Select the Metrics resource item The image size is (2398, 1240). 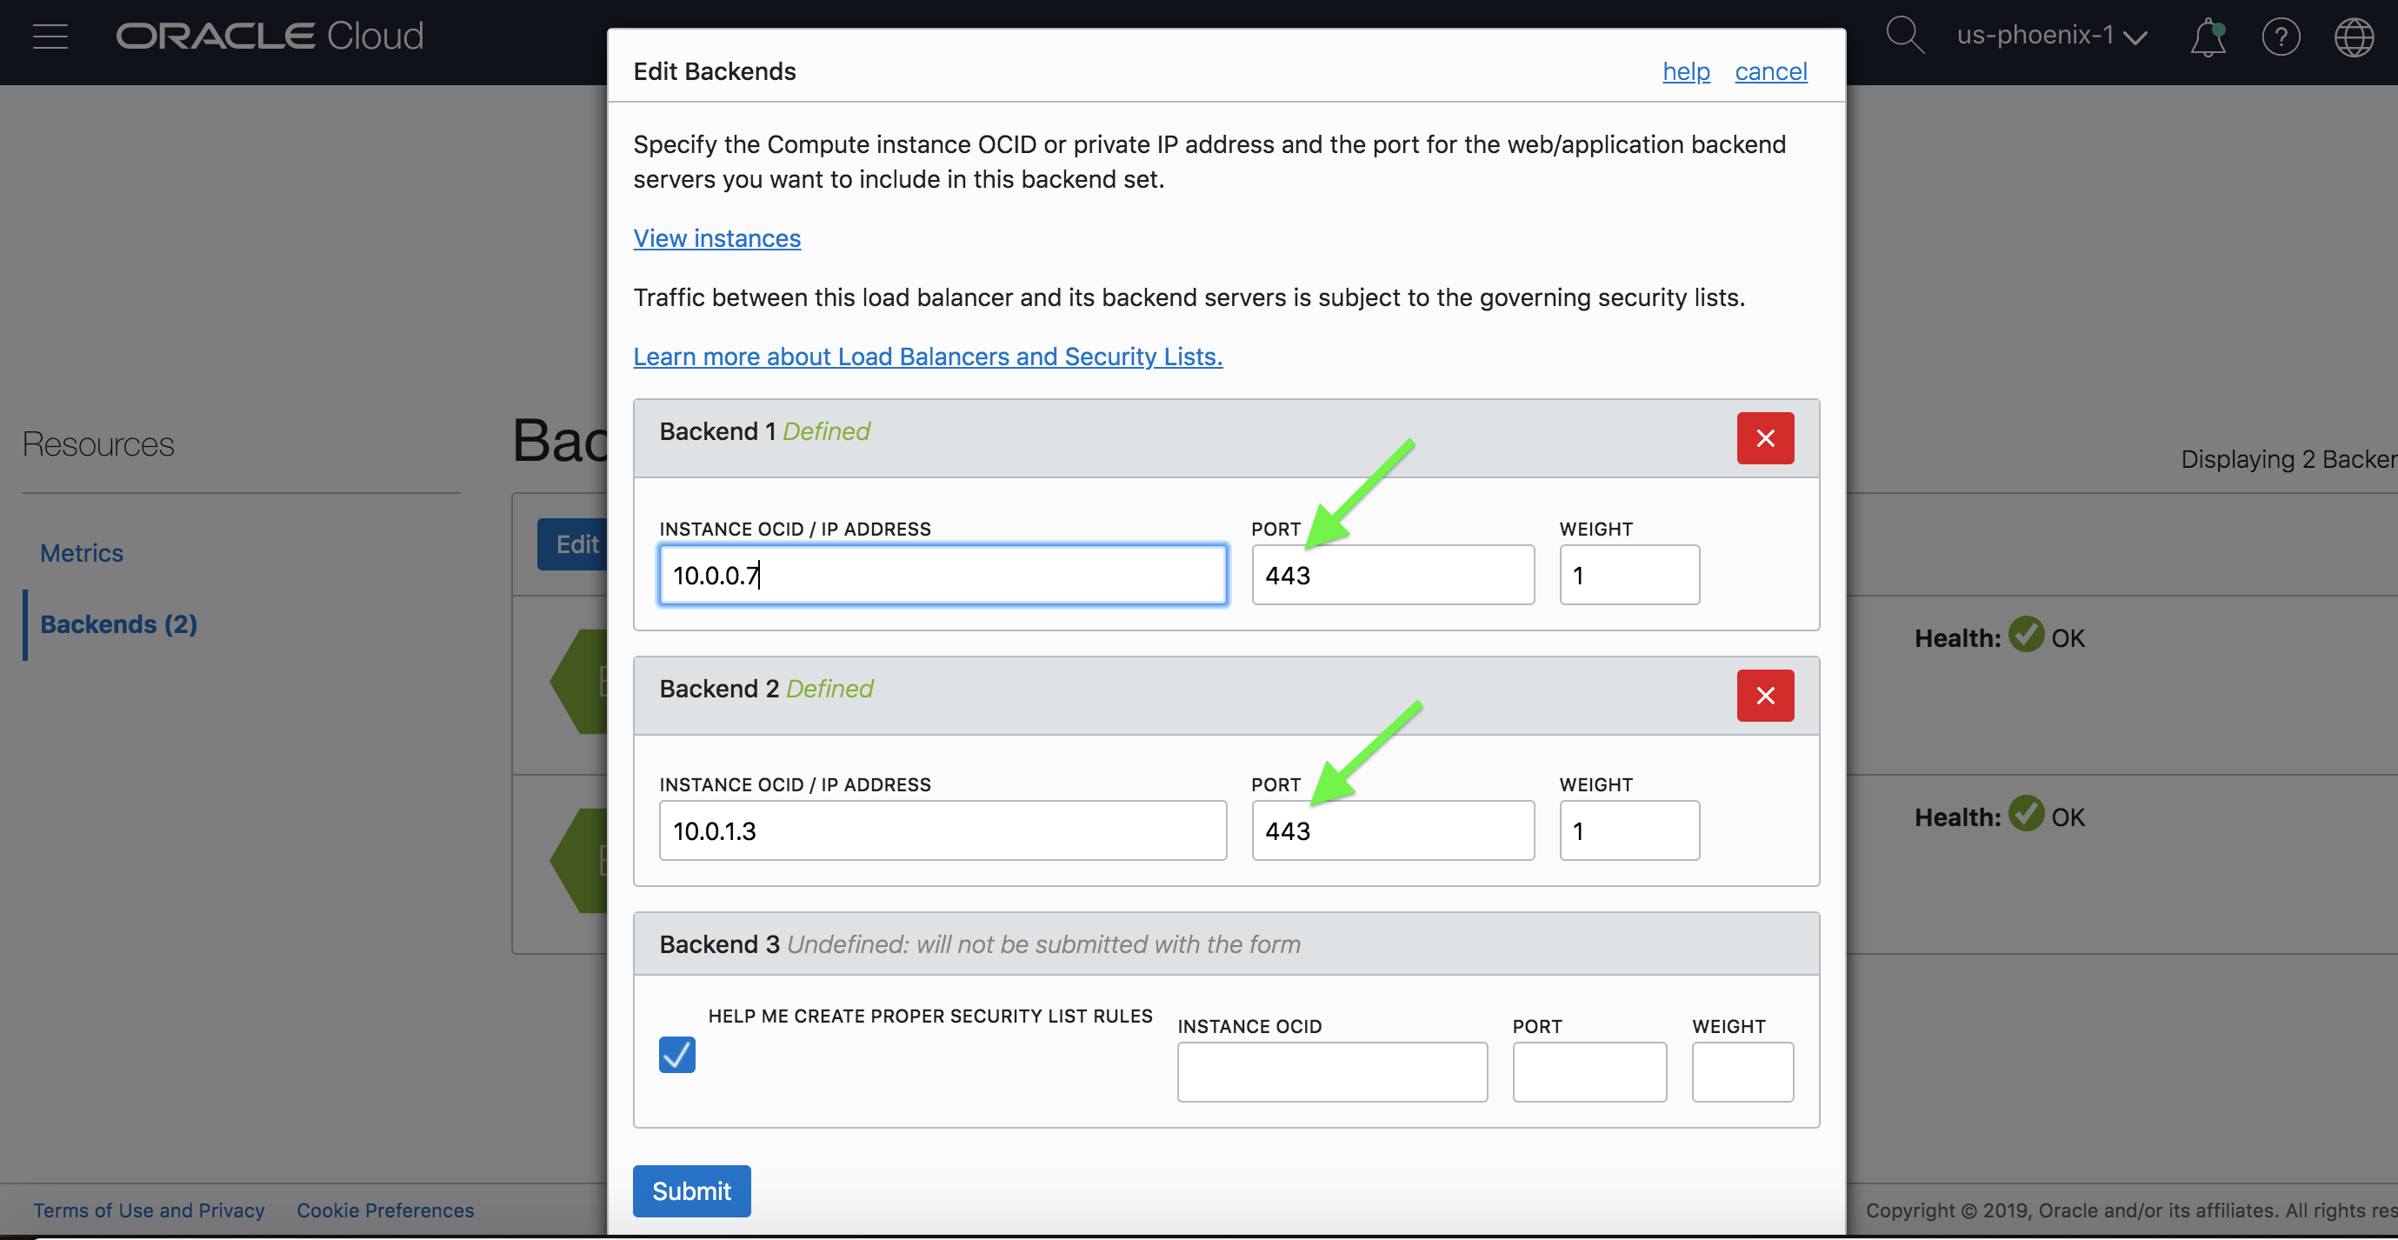pos(82,553)
